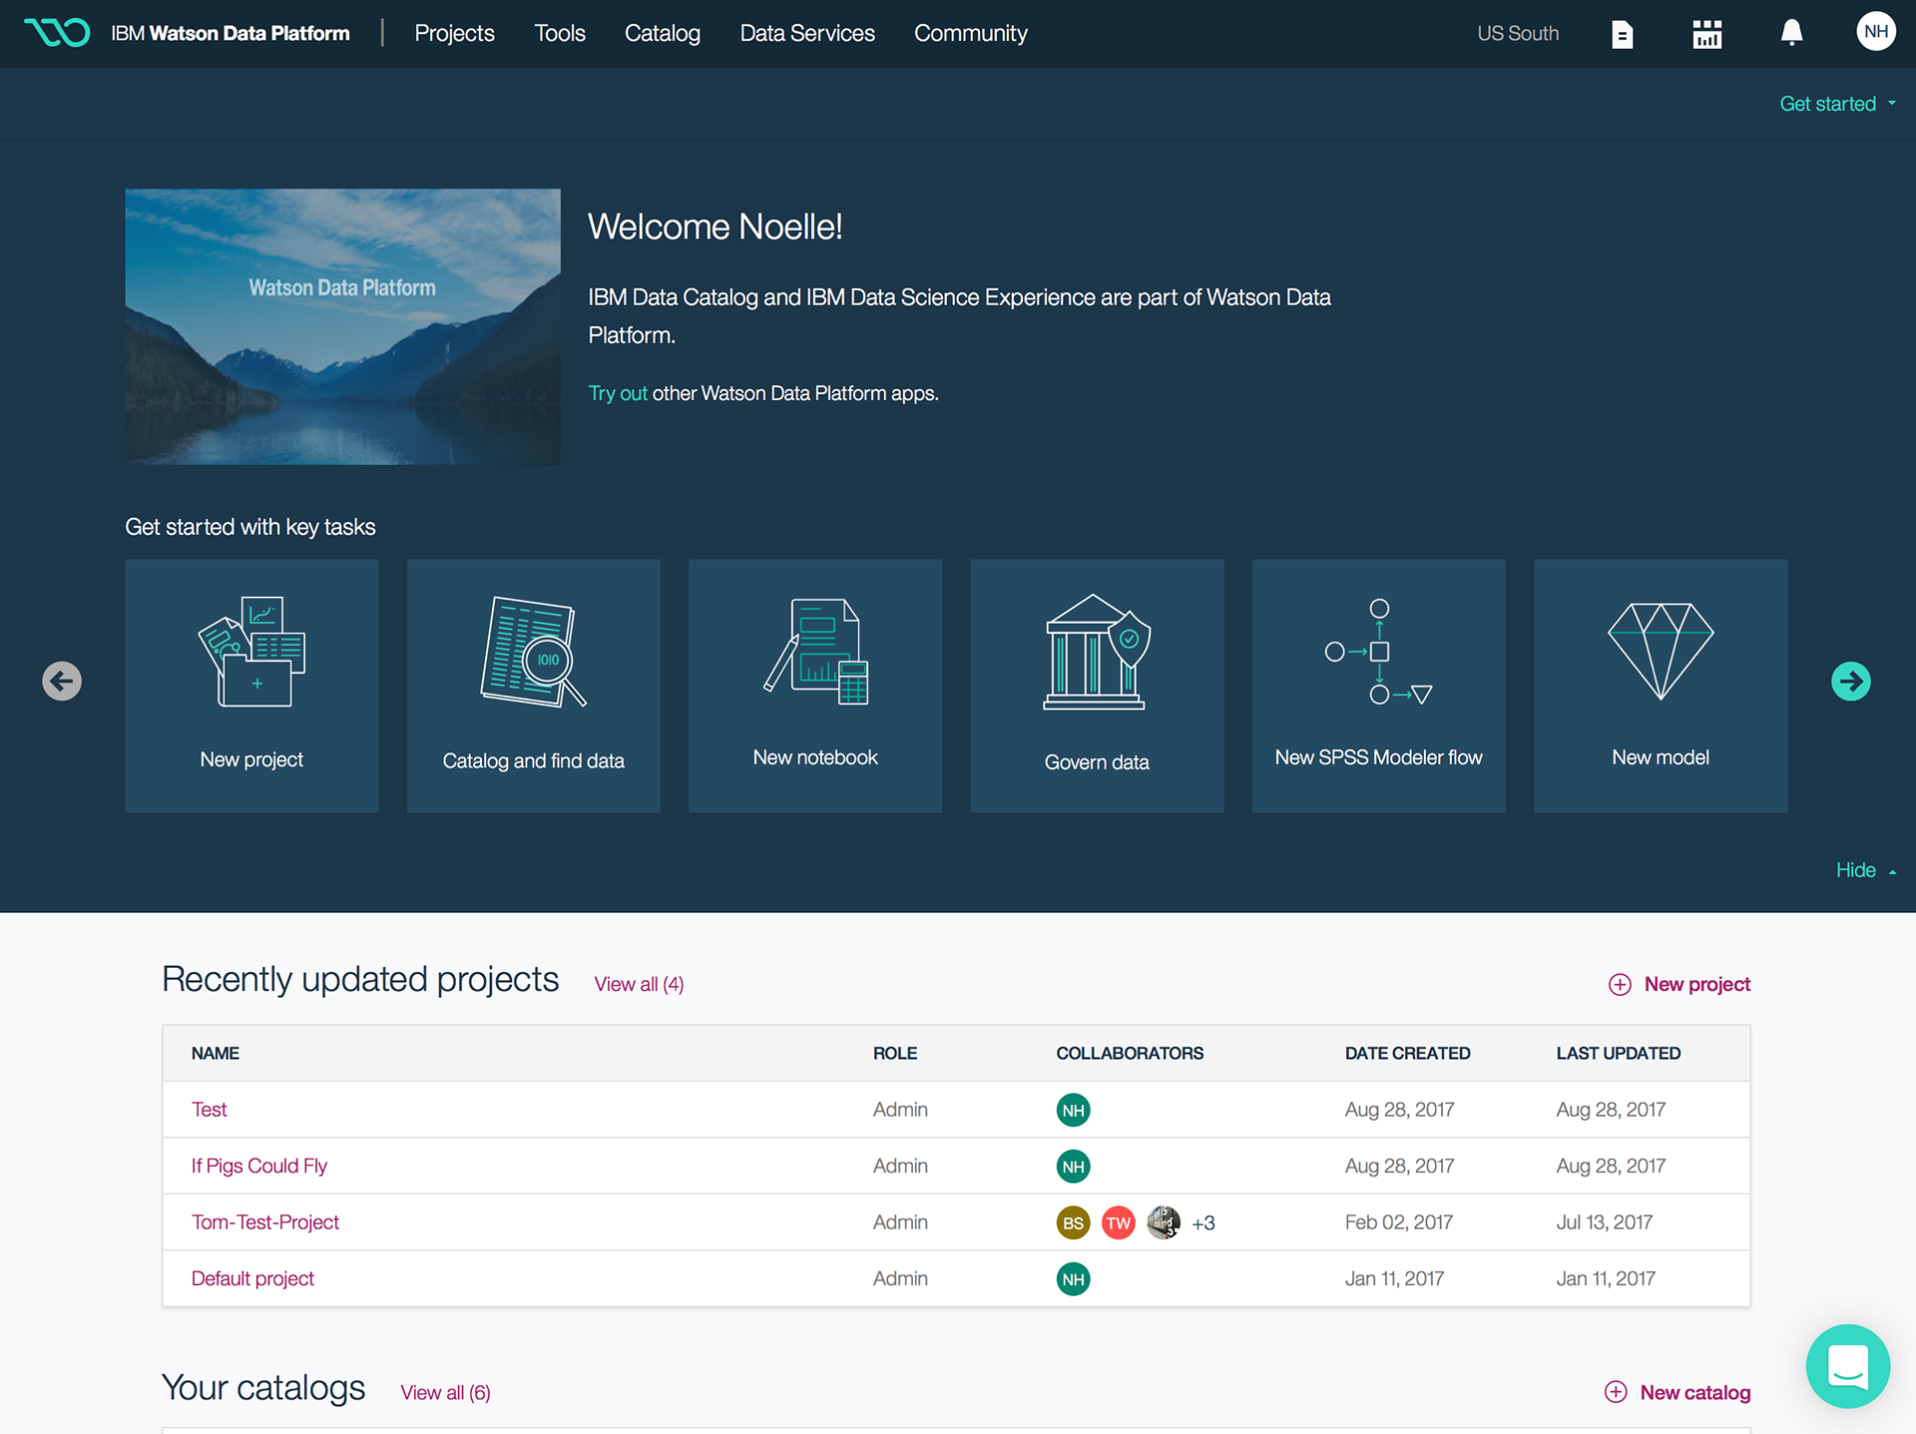Open the Catalog menu
Viewport: 1916px width, 1434px height.
tap(663, 33)
